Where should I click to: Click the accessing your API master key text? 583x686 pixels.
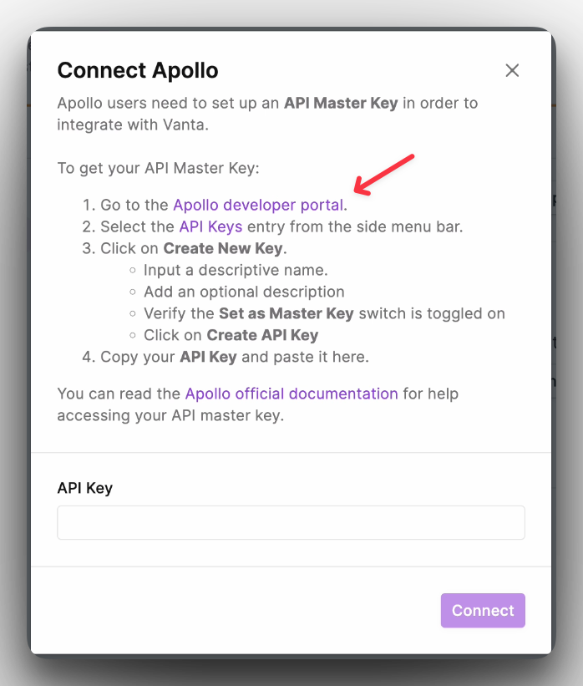click(170, 415)
